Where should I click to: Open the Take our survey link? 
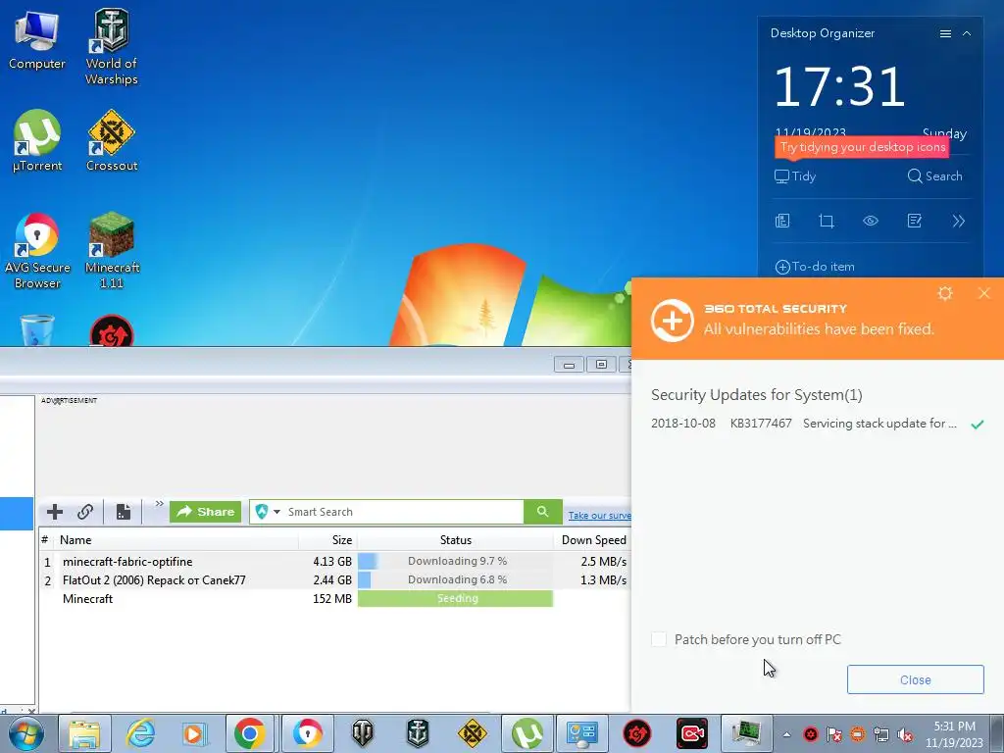click(x=599, y=516)
